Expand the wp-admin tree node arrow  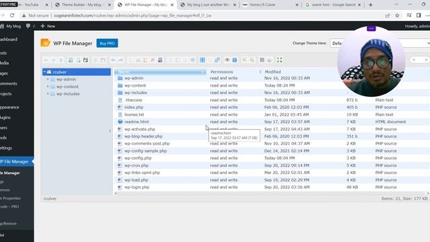48,79
